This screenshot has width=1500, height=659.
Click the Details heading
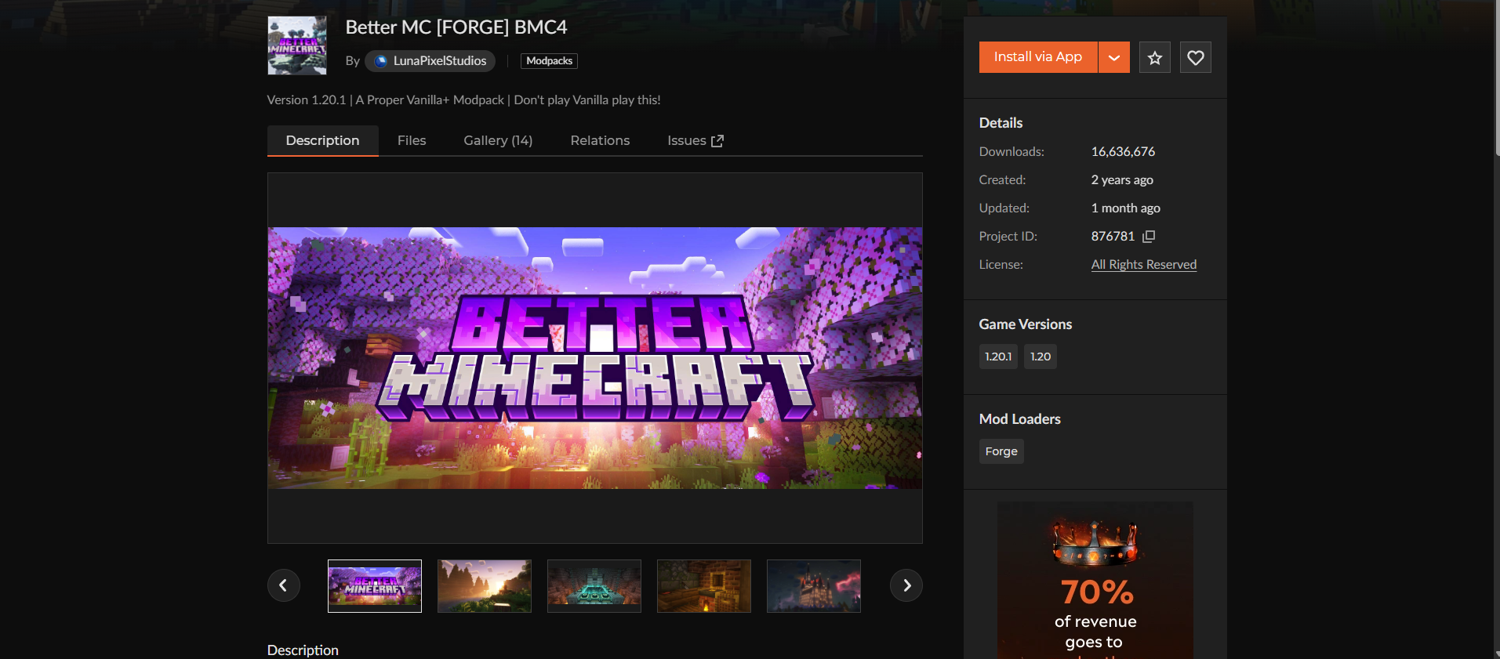point(1001,123)
